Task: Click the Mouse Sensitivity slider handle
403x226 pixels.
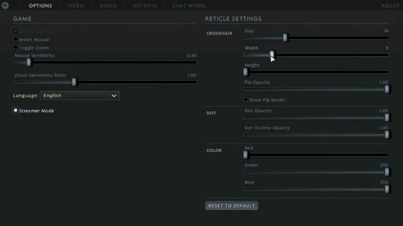Action: tap(29, 62)
